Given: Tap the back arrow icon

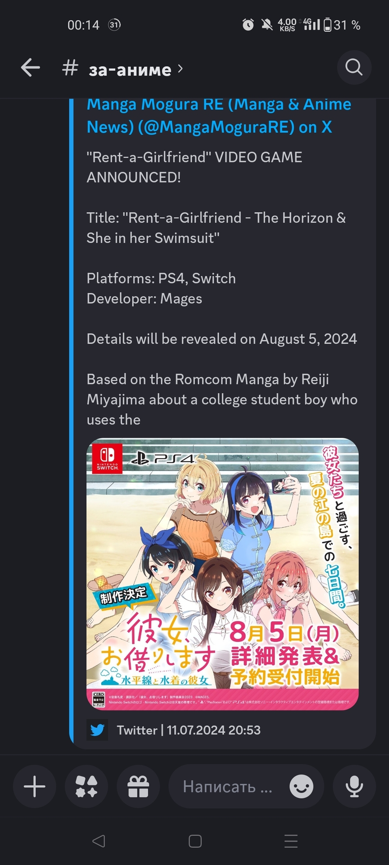Looking at the screenshot, I should click(30, 68).
